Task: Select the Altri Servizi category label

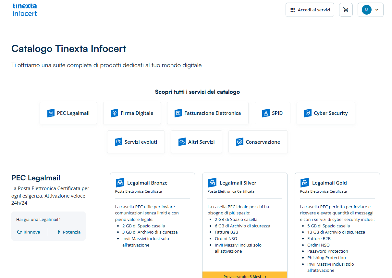Action: click(202, 142)
